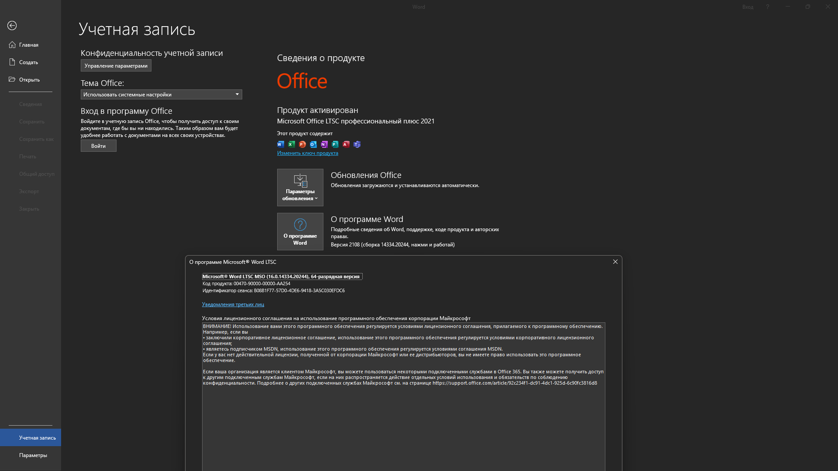
Task: Click the PowerPoint product icon
Action: 302,144
